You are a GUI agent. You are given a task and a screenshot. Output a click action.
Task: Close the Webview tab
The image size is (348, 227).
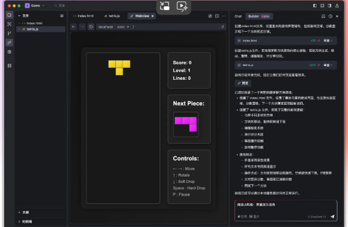click(x=153, y=16)
